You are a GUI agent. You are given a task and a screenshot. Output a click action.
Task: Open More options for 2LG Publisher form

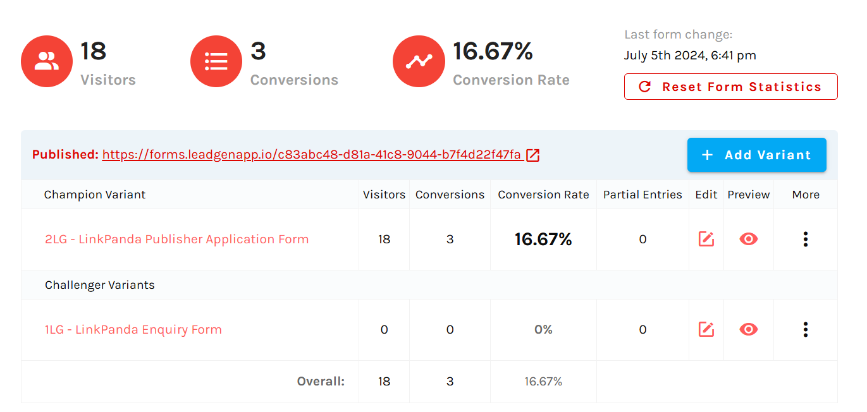(x=806, y=239)
